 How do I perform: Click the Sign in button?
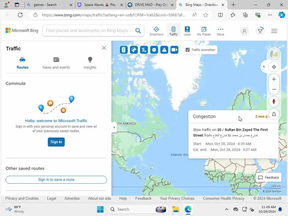56,142
